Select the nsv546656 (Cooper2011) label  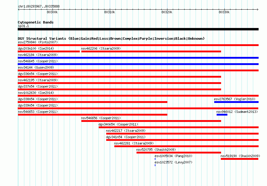(x=101, y=118)
